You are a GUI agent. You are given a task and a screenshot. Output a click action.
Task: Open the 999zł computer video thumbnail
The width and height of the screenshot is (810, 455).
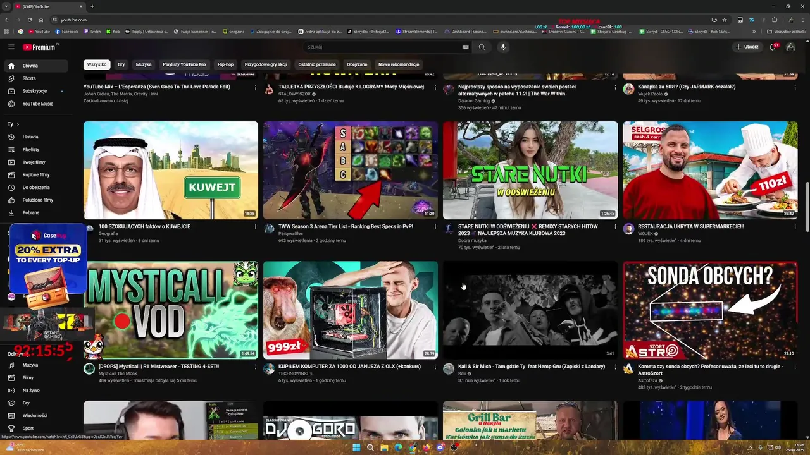click(351, 310)
